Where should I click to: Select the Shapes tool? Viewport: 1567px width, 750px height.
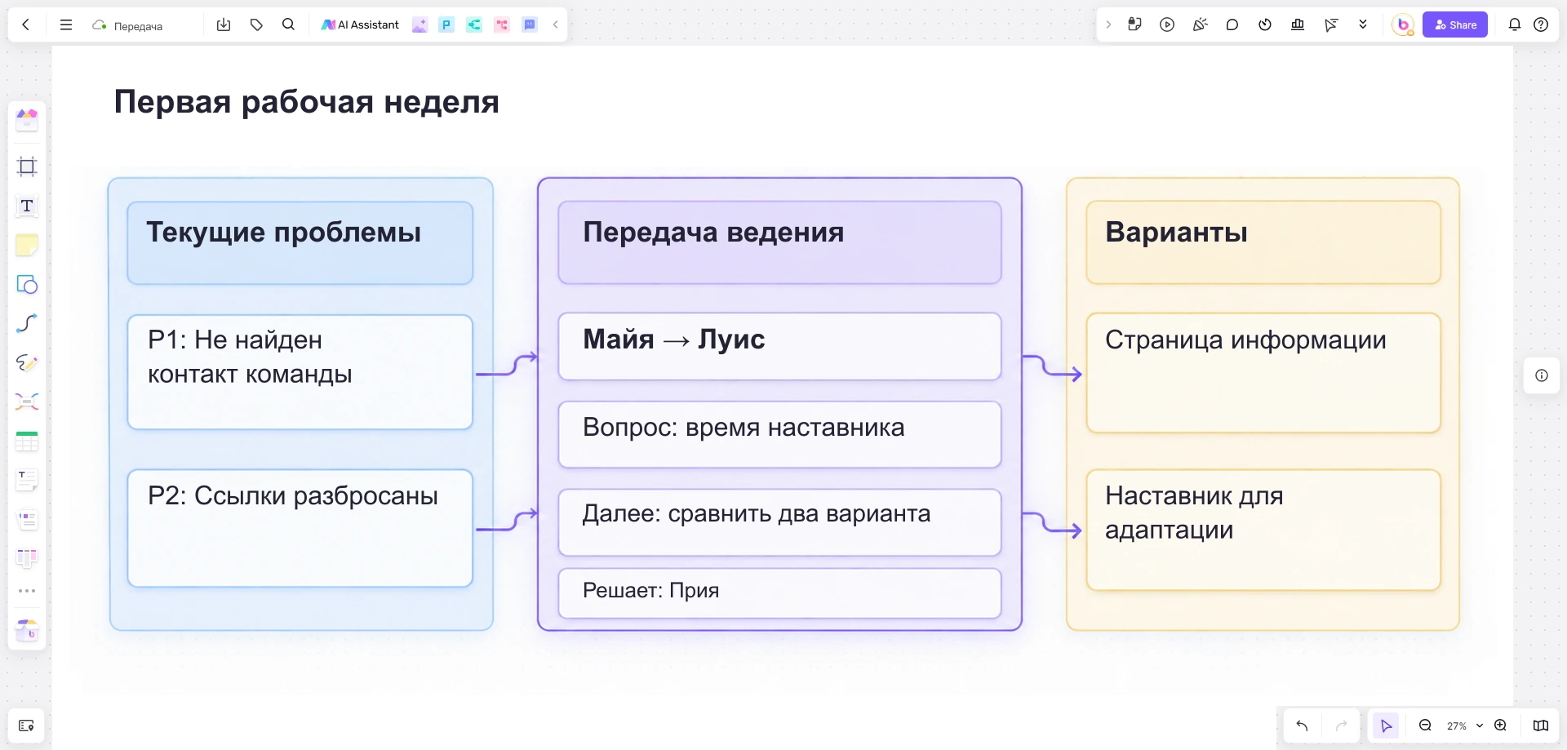[x=27, y=284]
